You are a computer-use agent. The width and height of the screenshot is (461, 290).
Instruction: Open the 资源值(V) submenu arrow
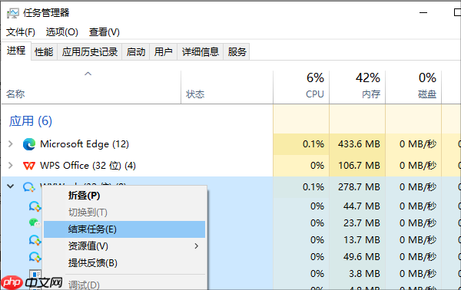click(x=197, y=246)
